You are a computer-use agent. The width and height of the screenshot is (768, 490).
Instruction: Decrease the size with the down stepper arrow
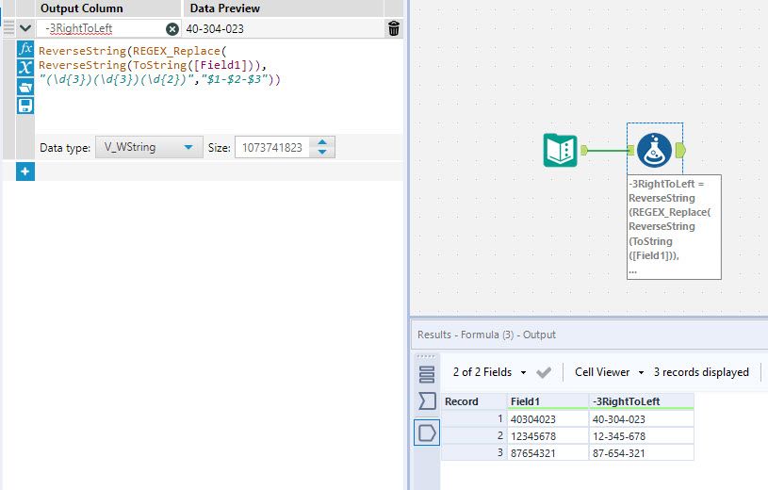pos(321,153)
